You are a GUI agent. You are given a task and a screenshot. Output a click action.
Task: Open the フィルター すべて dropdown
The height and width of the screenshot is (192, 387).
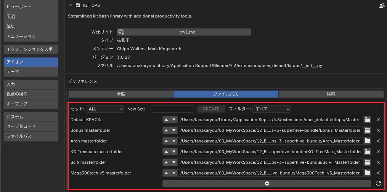(x=271, y=109)
